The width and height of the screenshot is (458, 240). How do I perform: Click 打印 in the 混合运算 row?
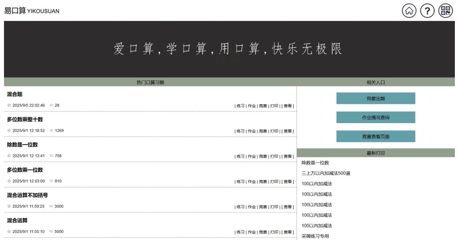[274, 232]
